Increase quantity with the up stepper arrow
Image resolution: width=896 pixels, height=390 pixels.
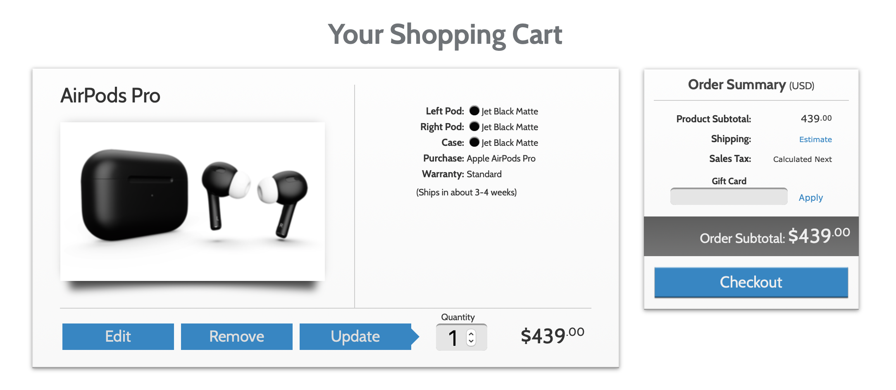point(471,333)
